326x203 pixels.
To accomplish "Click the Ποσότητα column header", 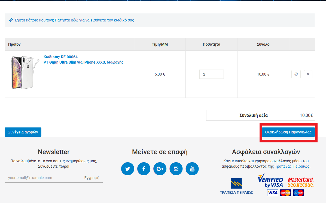I will pos(211,44).
